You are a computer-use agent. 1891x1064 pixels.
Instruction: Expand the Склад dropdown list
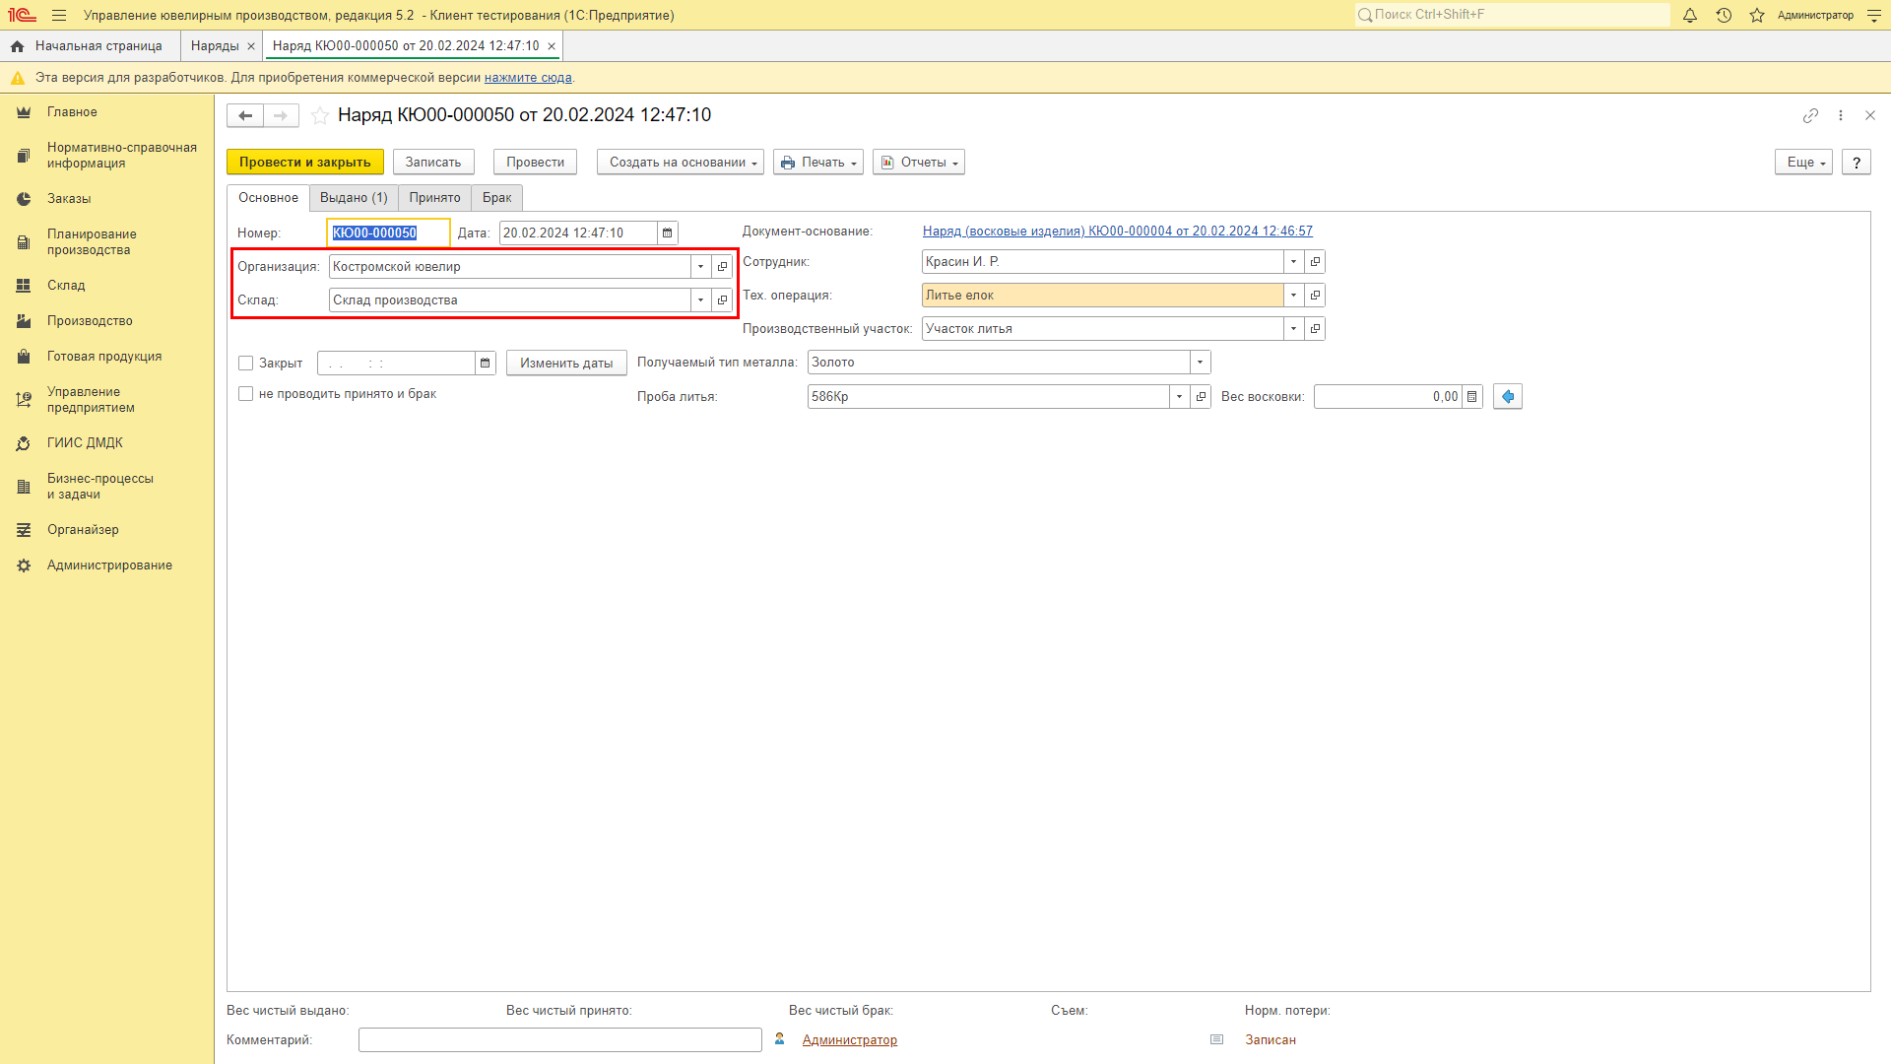(701, 300)
